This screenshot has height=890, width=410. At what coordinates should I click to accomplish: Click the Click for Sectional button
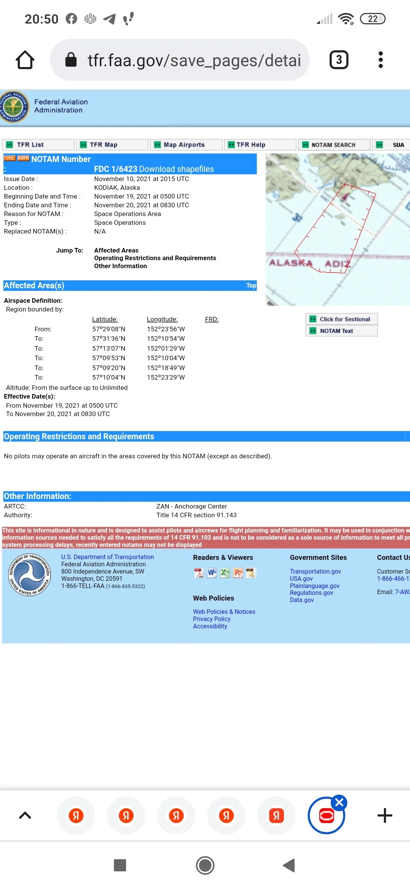342,319
